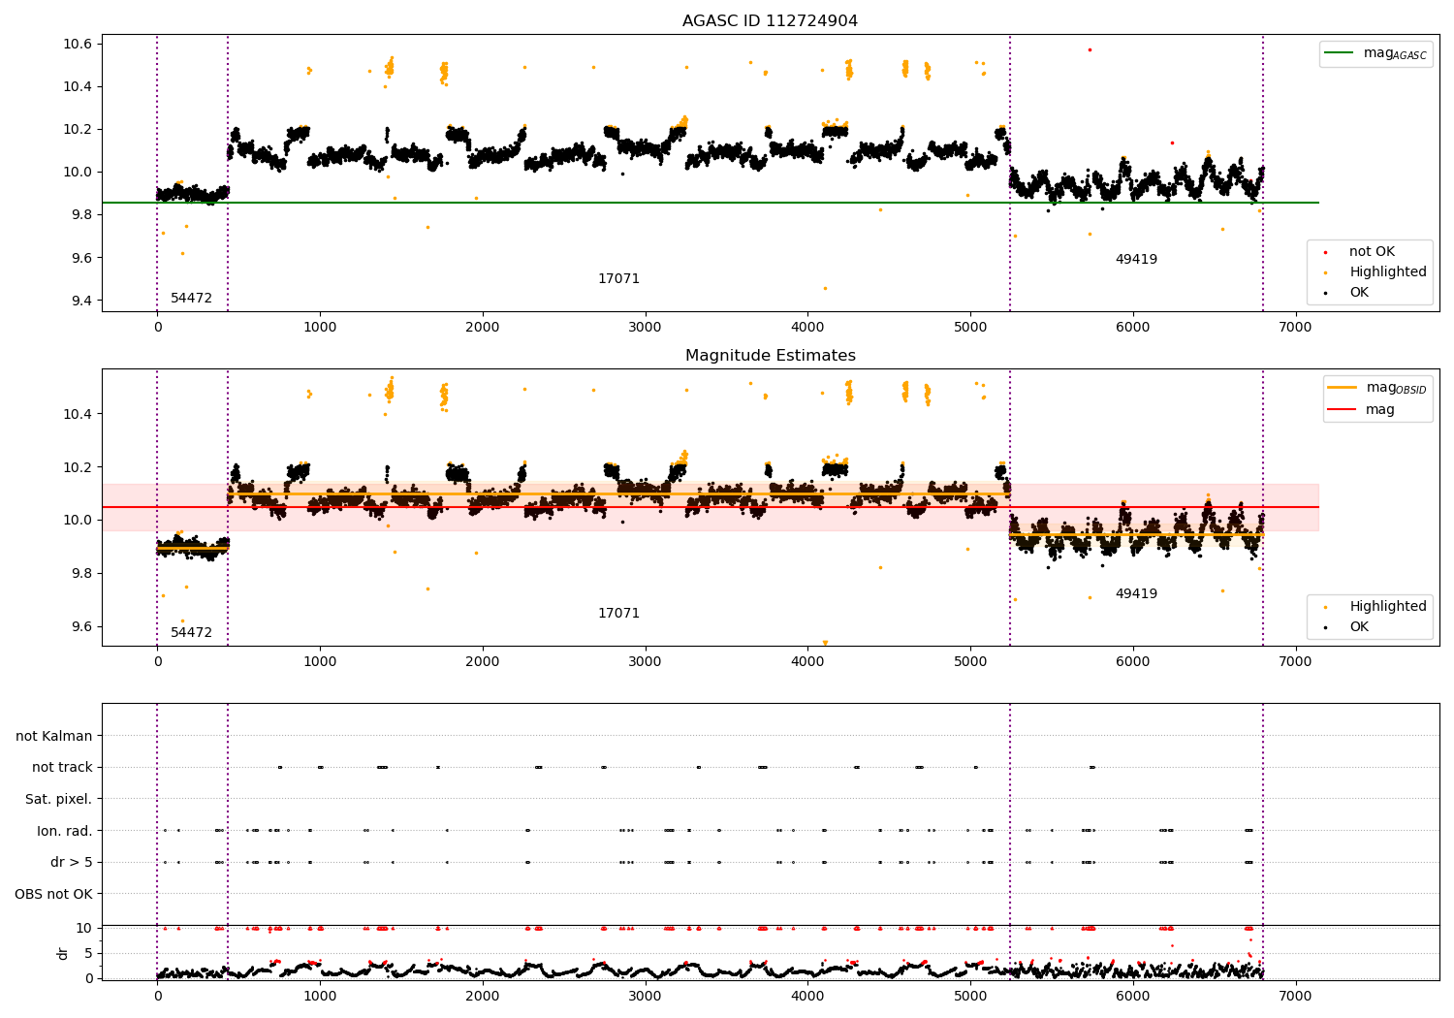Click the 'Magnitude Estimates' plot title
This screenshot has width=1454, height=1018.
tap(770, 356)
